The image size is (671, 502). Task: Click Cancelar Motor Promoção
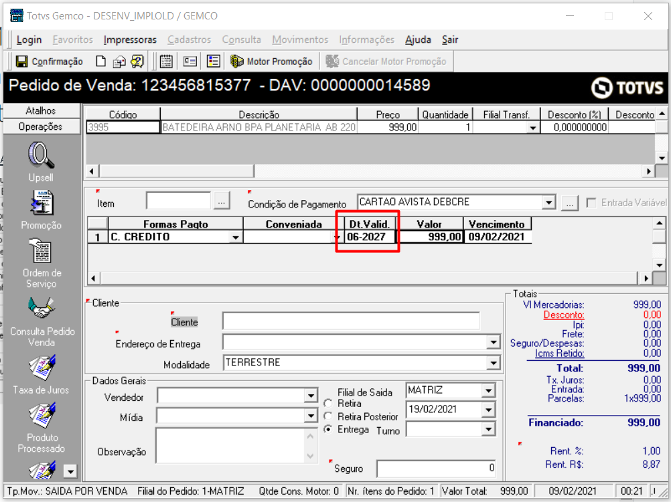(386, 62)
